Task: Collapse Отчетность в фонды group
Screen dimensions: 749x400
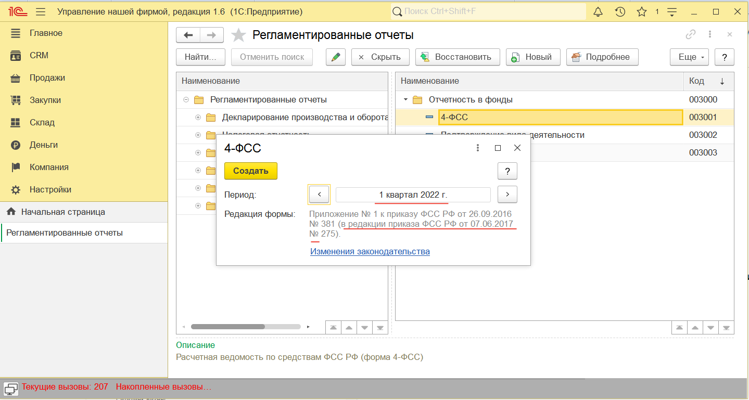Action: (405, 99)
